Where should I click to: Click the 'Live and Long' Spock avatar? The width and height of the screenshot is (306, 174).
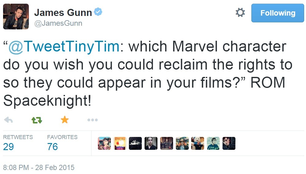pyautogui.click(x=213, y=143)
